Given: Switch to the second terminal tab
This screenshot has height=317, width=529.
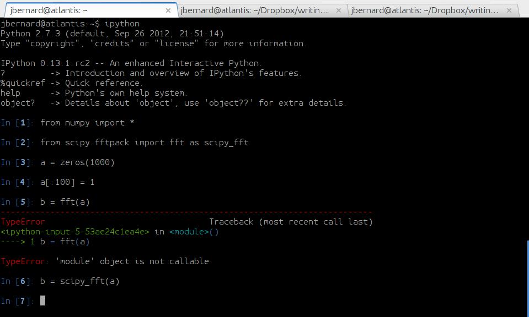Looking at the screenshot, I should (254, 10).
